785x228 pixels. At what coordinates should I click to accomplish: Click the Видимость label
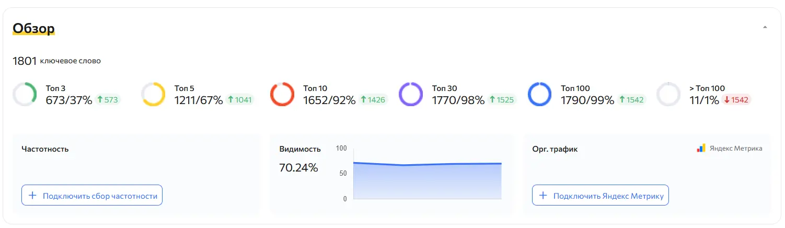(x=300, y=149)
